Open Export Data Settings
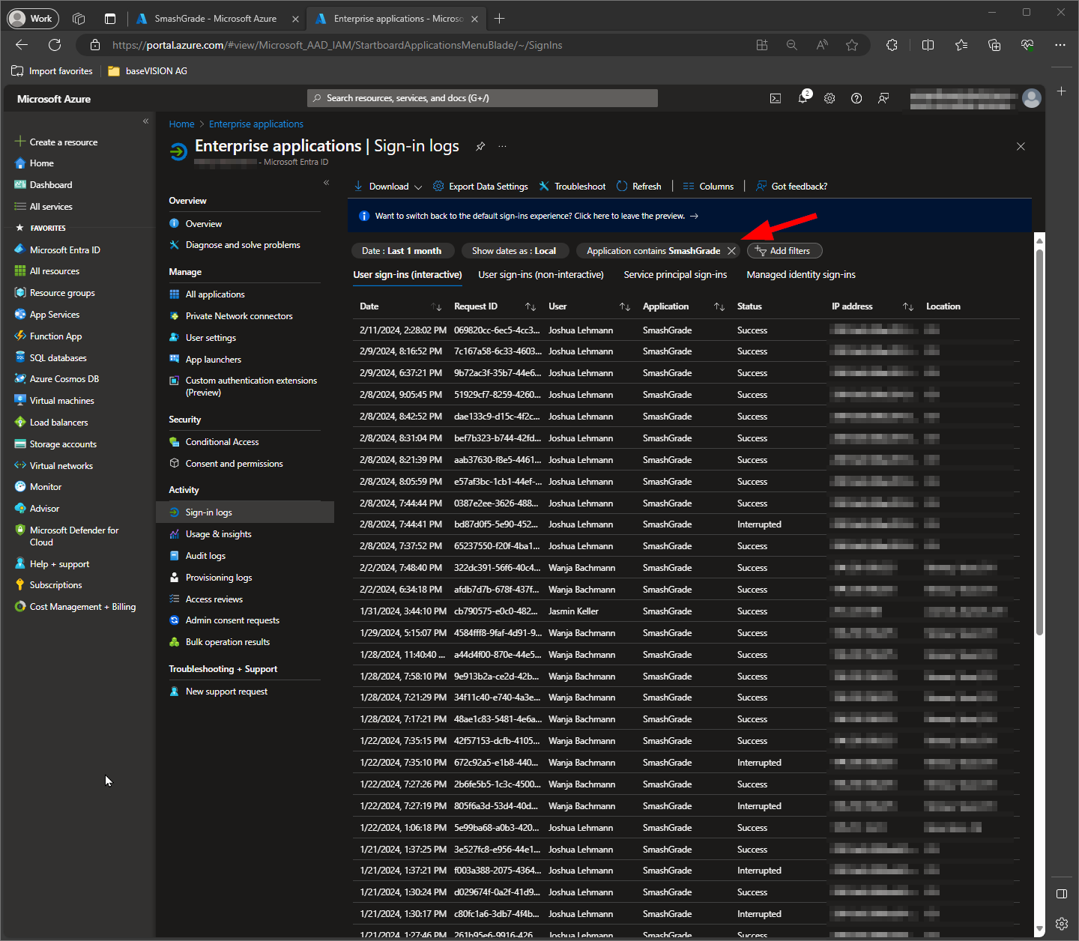The height and width of the screenshot is (941, 1079). click(480, 187)
